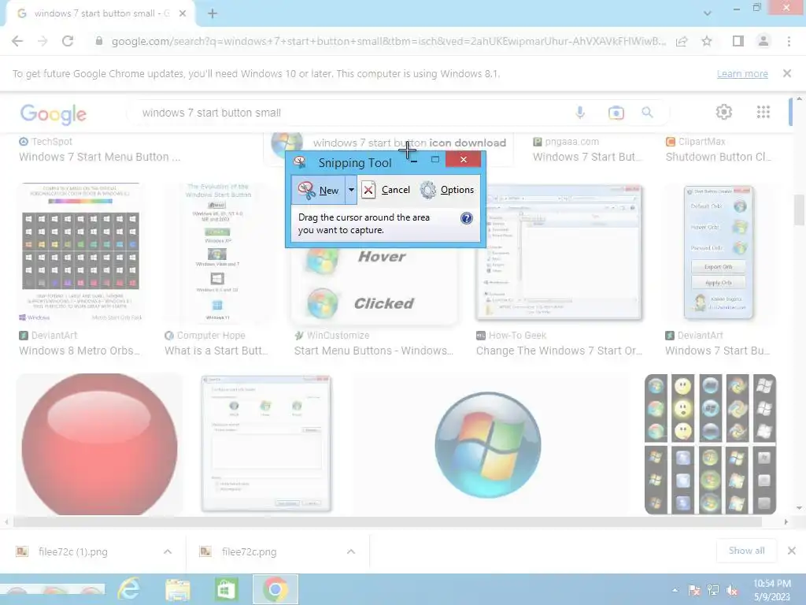The width and height of the screenshot is (806, 605).
Task: Open Snipping Tool Options
Action: point(447,190)
